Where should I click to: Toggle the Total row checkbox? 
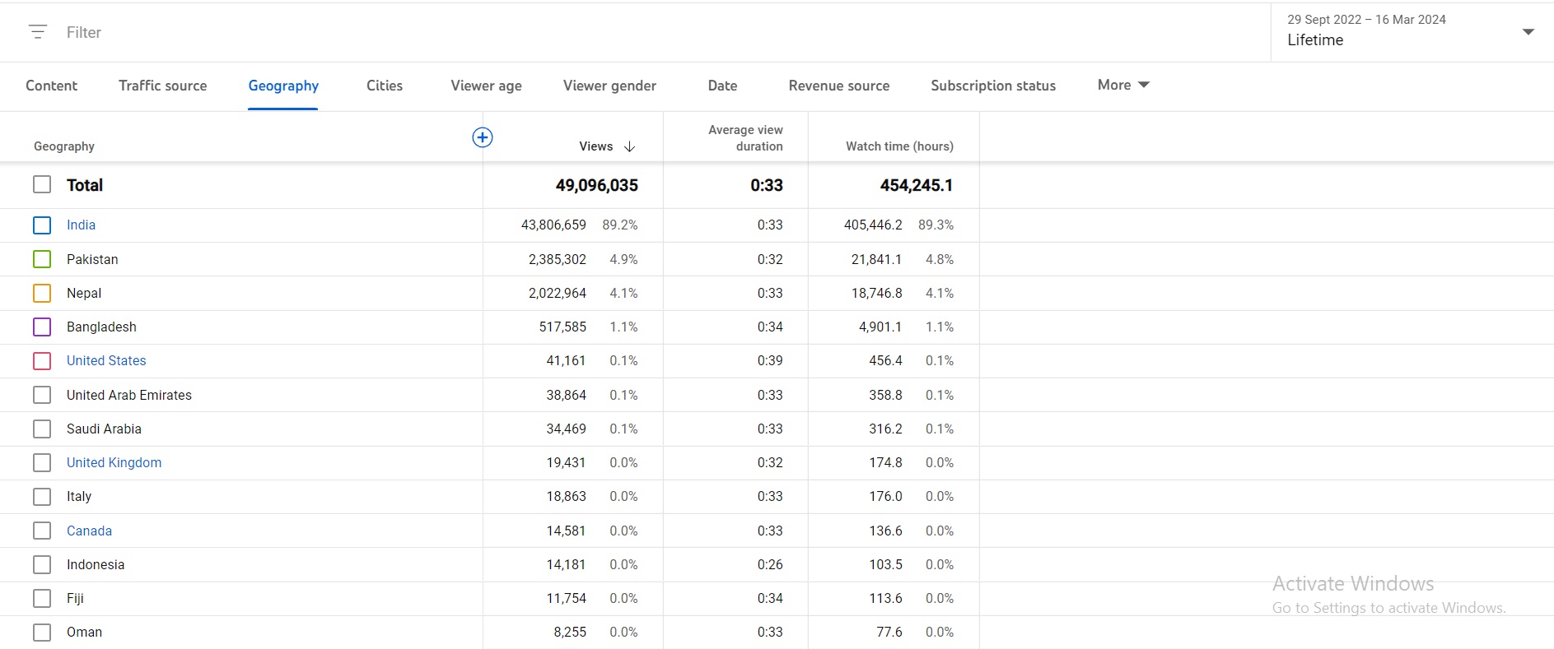pos(42,184)
